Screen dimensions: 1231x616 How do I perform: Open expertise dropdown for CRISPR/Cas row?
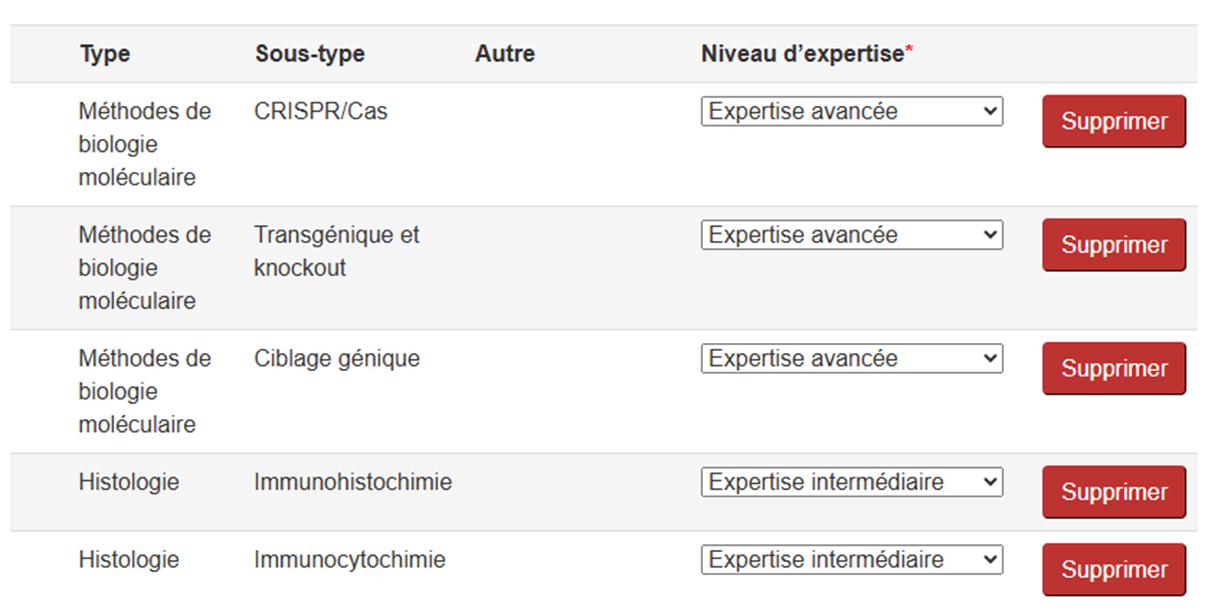coord(852,112)
